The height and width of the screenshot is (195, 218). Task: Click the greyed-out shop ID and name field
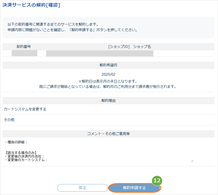(100, 53)
